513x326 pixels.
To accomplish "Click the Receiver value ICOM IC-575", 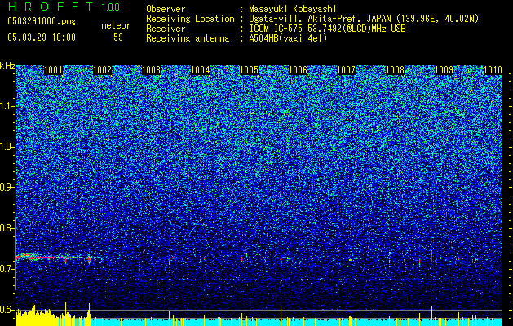I will coord(276,29).
